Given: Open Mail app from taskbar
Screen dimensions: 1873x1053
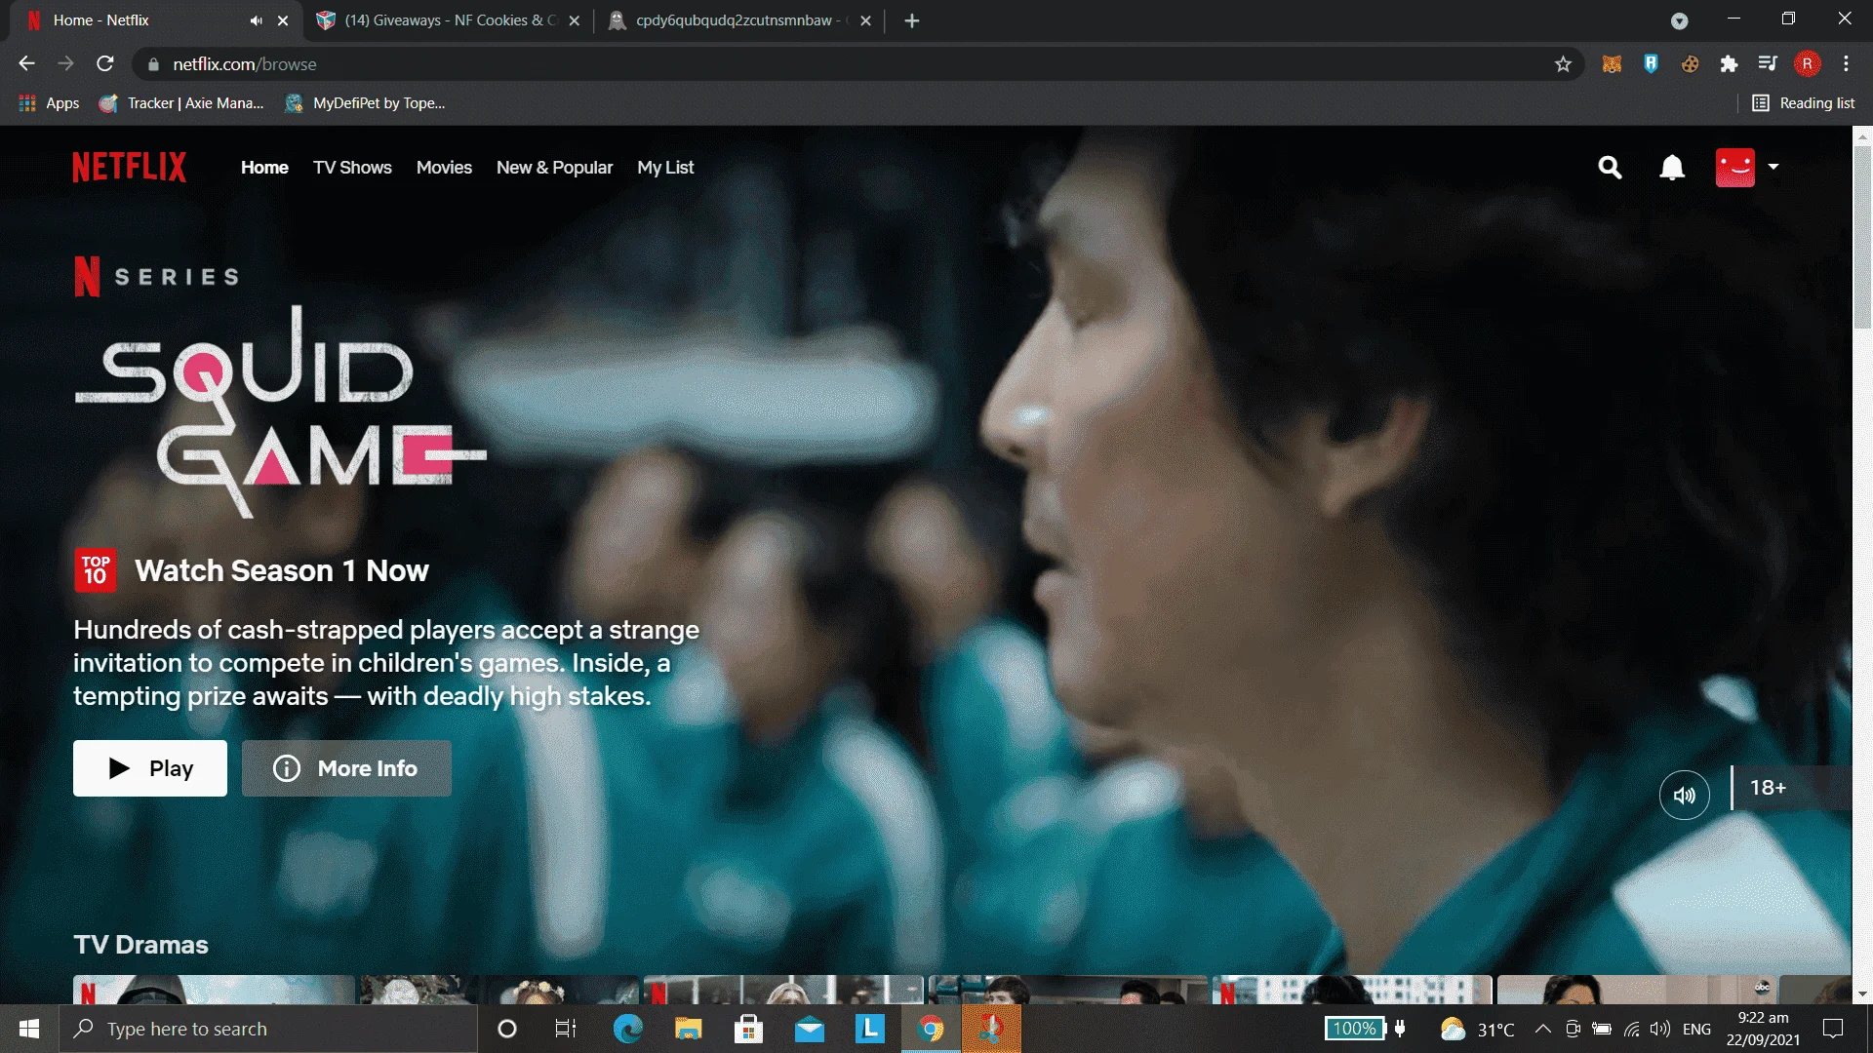Looking at the screenshot, I should click(x=809, y=1029).
